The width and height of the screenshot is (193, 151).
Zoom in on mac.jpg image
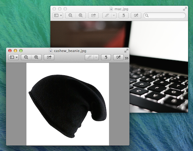(x=81, y=15)
